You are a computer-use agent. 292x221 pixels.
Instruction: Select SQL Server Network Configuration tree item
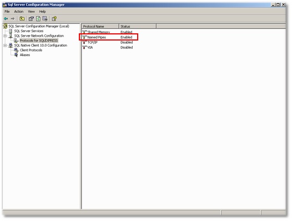click(39, 36)
